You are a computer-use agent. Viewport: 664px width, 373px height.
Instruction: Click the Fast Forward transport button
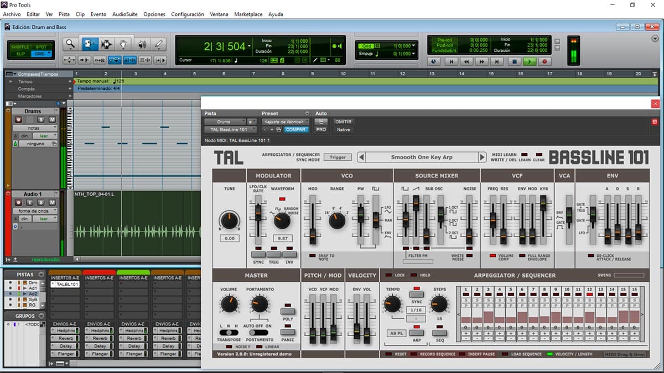[x=482, y=62]
